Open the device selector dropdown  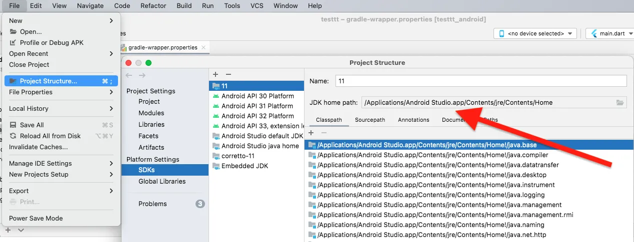[535, 33]
